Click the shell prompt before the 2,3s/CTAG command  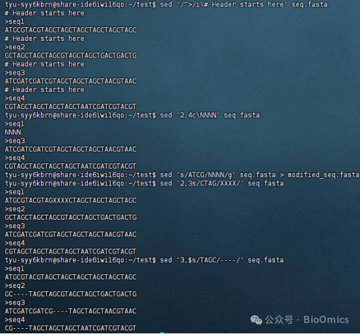81,184
